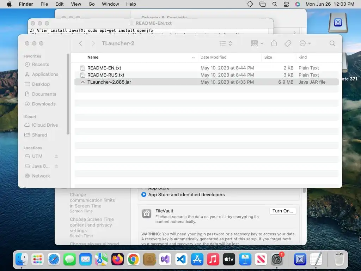The height and width of the screenshot is (271, 361).
Task: Open Finder from the Dock
Action: point(22,259)
